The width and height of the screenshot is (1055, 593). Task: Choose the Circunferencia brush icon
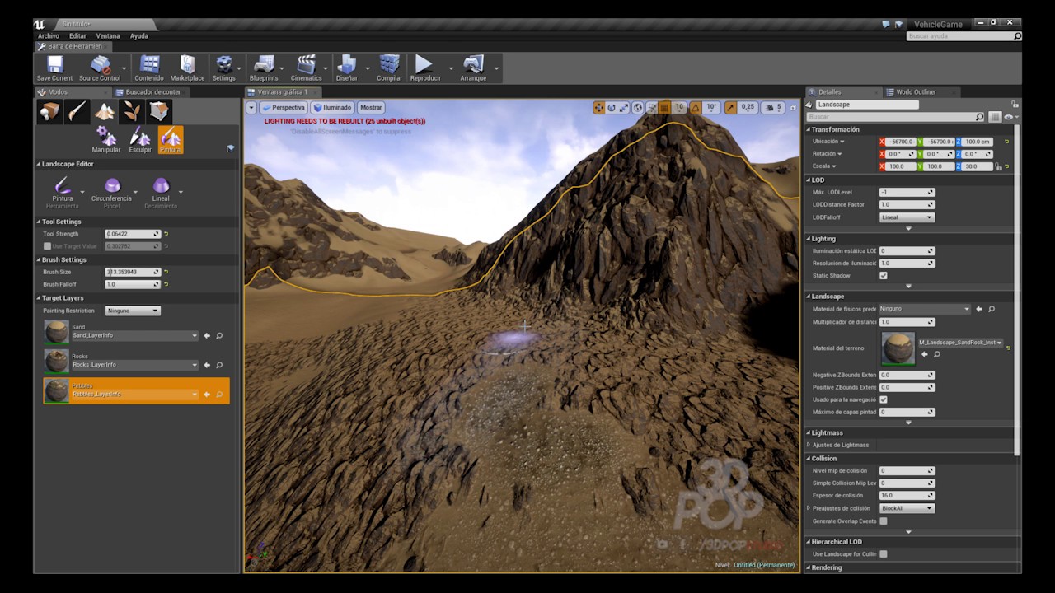coord(111,184)
